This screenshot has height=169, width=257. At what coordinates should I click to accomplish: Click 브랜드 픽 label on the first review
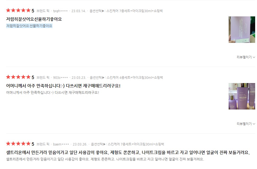[x=43, y=11]
